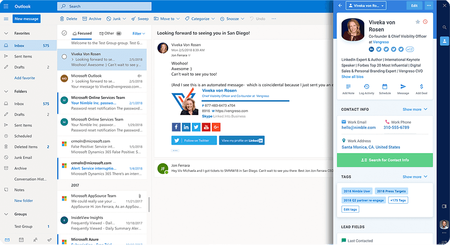Image resolution: width=450 pixels, height=245 pixels.
Task: Show the +17 more social profiles
Action: (x=410, y=49)
